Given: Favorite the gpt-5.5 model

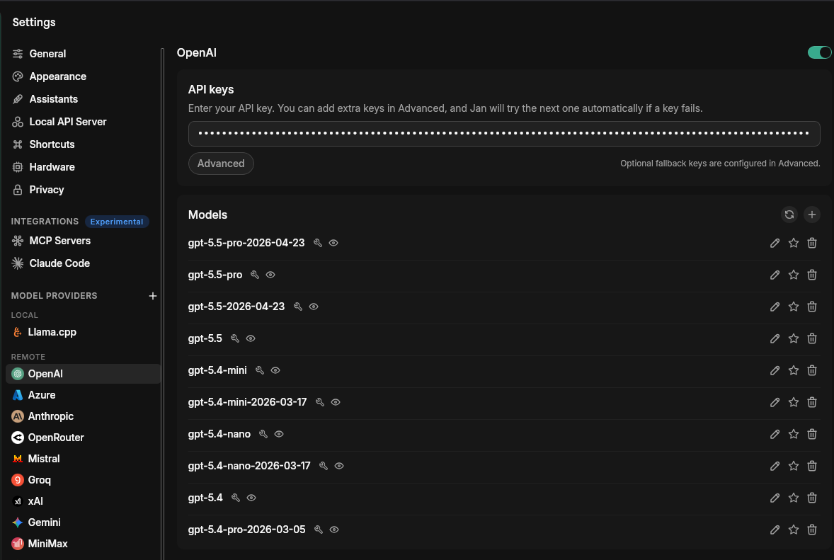Looking at the screenshot, I should pyautogui.click(x=794, y=339).
